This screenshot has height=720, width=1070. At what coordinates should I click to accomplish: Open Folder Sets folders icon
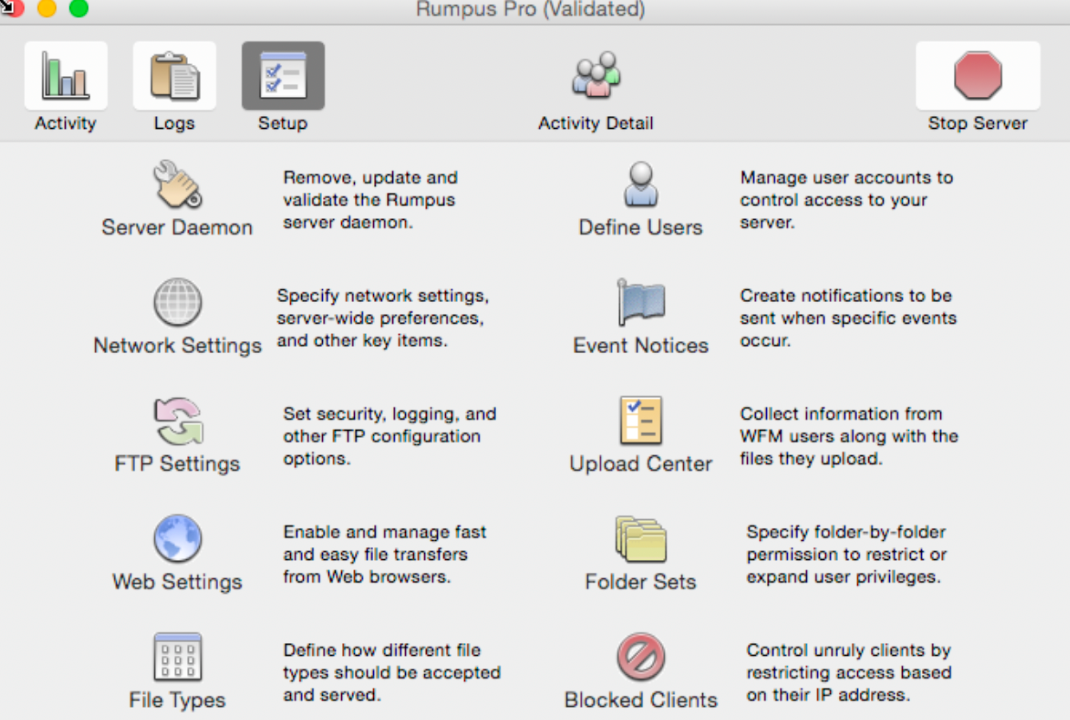pos(641,539)
